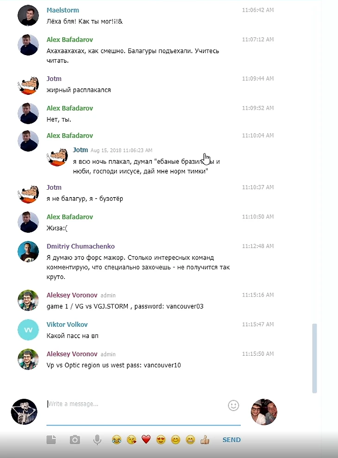Open the emoji picker smiley icon
This screenshot has height=458, width=338.
(233, 405)
